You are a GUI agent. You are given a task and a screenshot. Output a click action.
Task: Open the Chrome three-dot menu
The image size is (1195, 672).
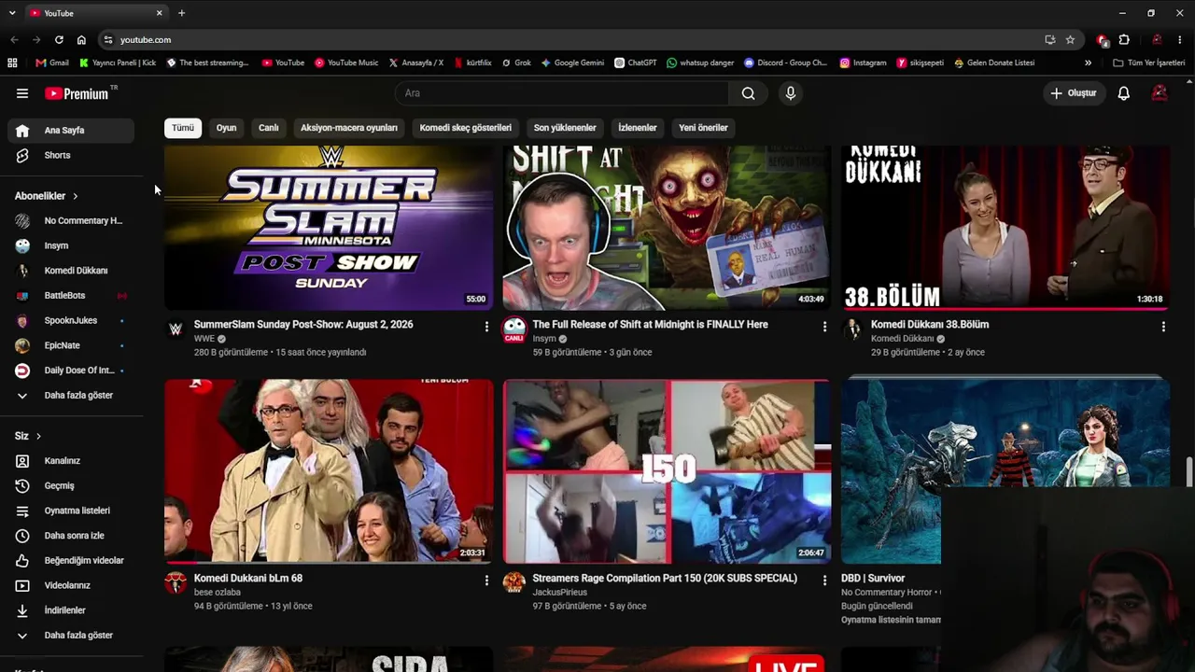click(x=1181, y=40)
